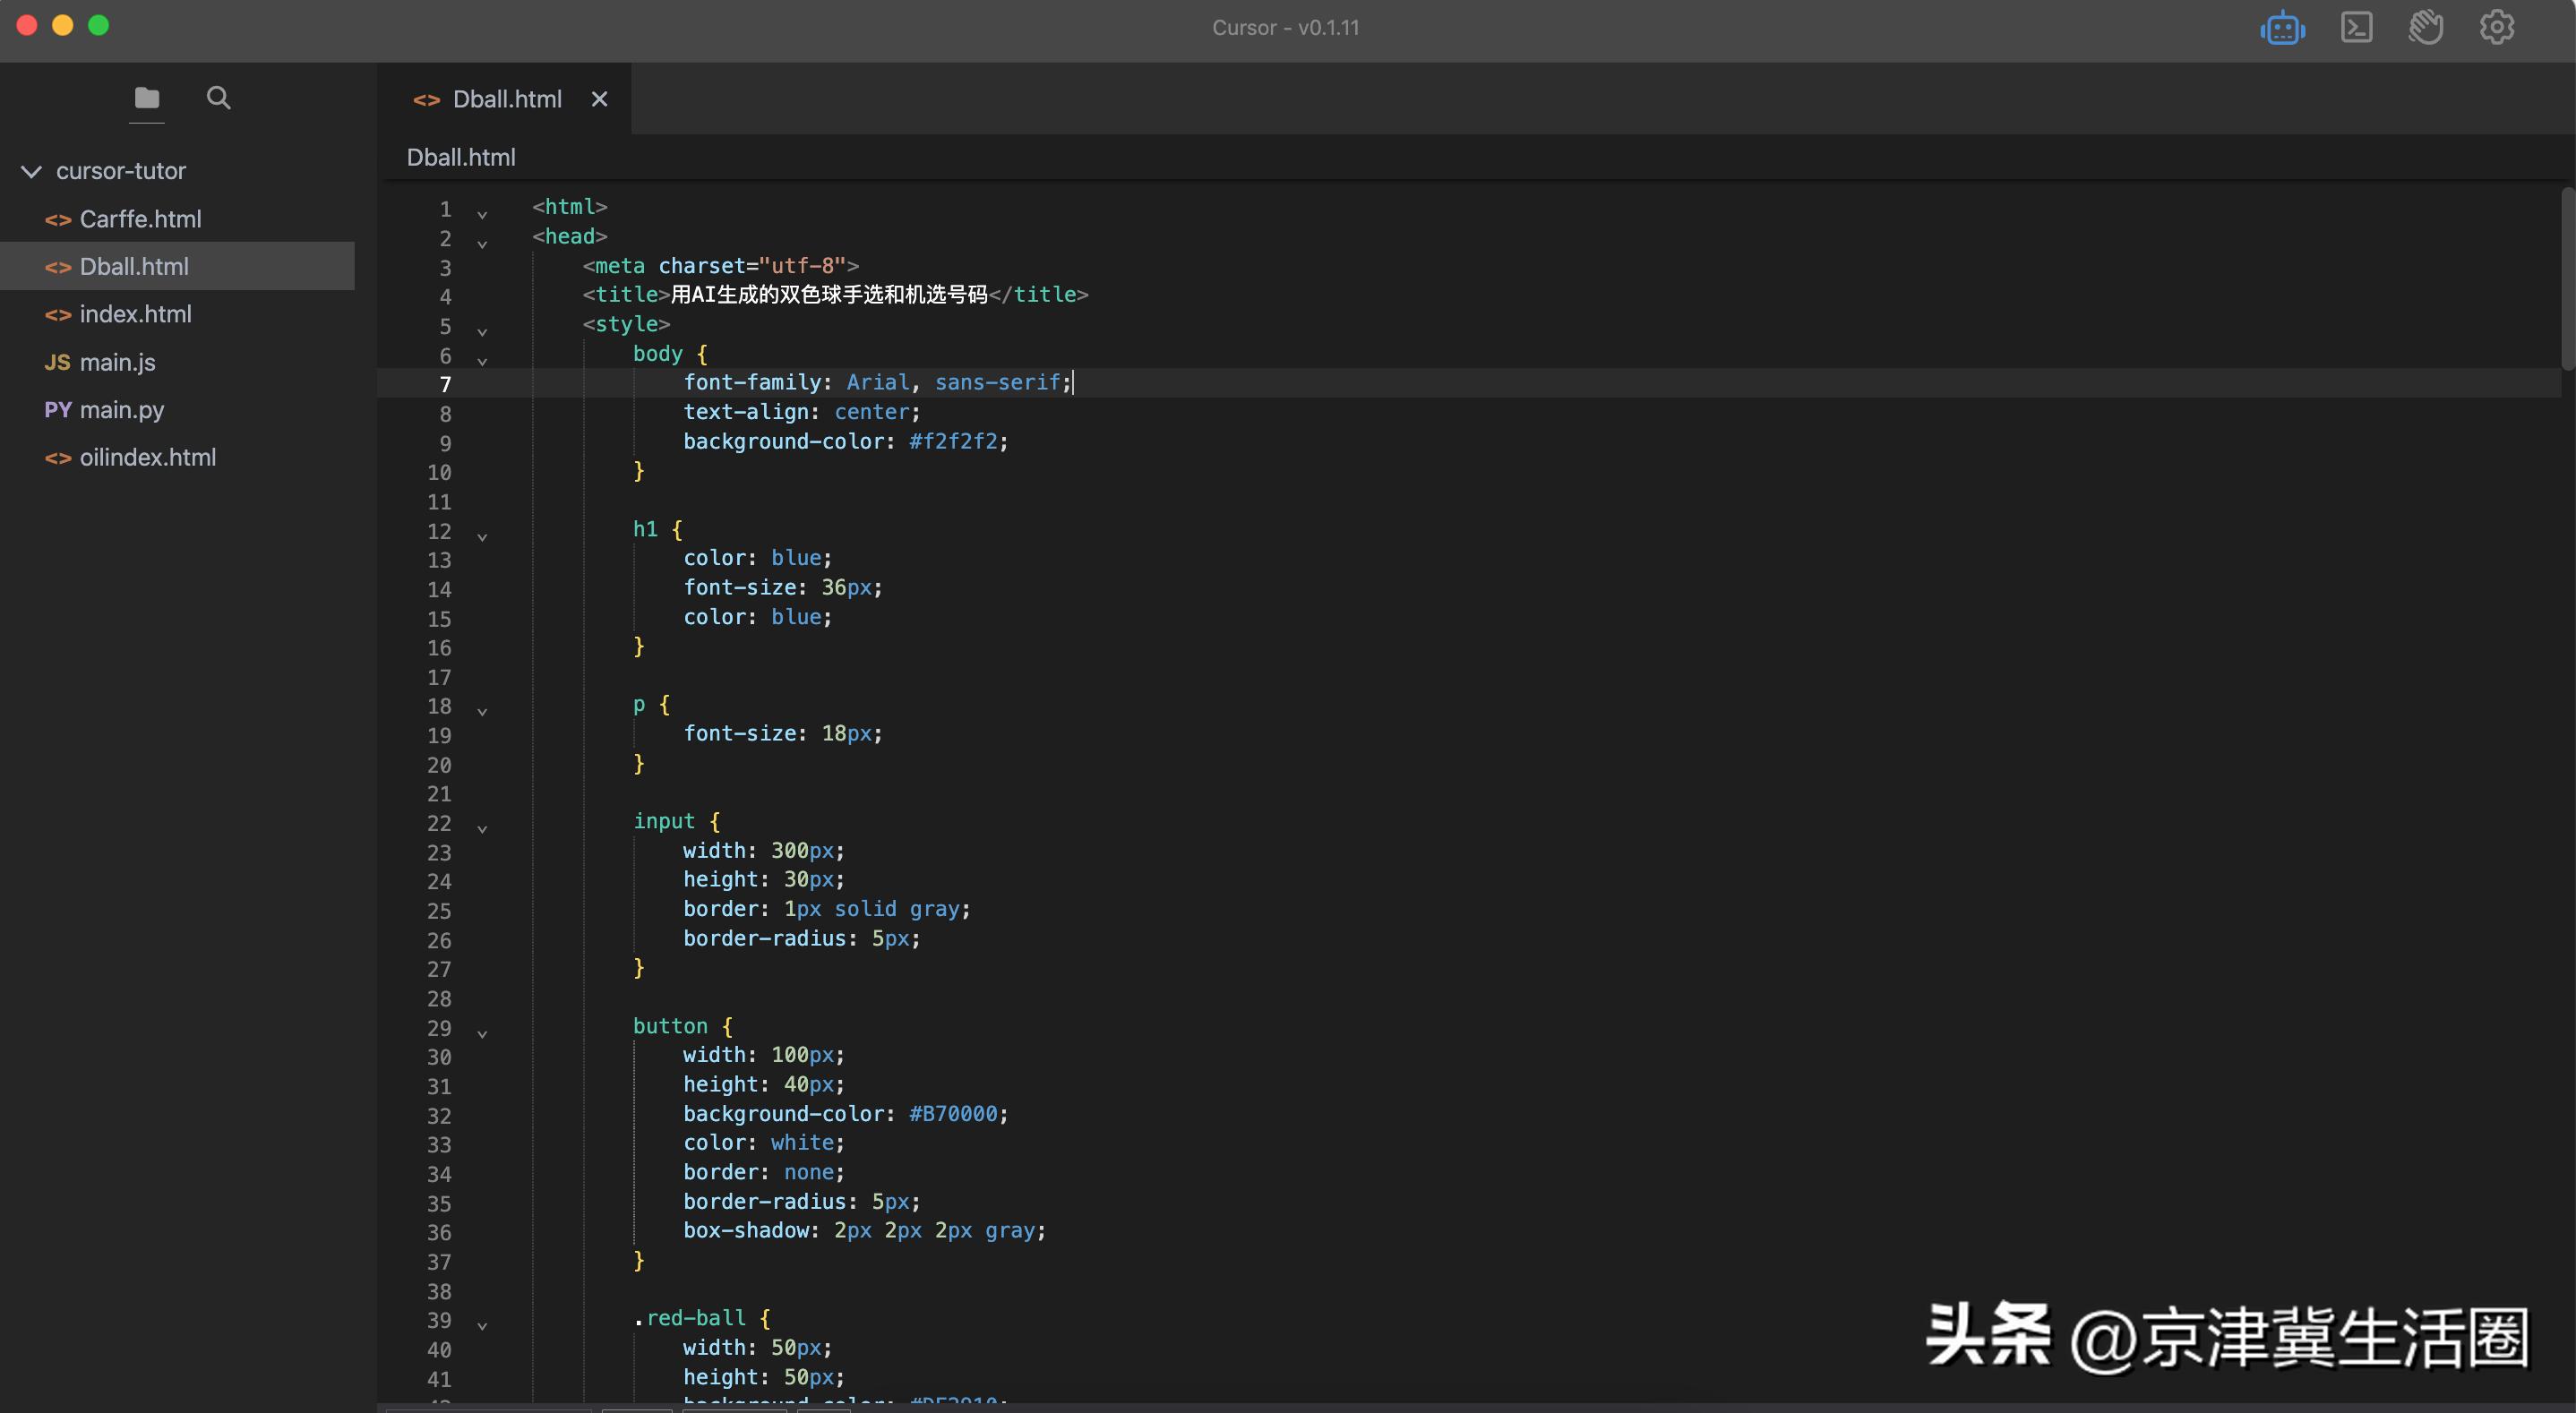The width and height of the screenshot is (2576, 1413).
Task: Select the Dball.html editor tab
Action: (506, 99)
